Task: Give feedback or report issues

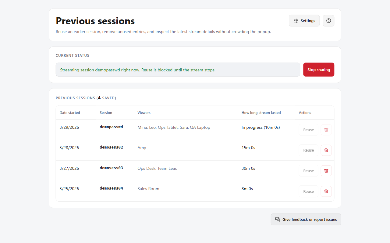Action: [x=306, y=219]
